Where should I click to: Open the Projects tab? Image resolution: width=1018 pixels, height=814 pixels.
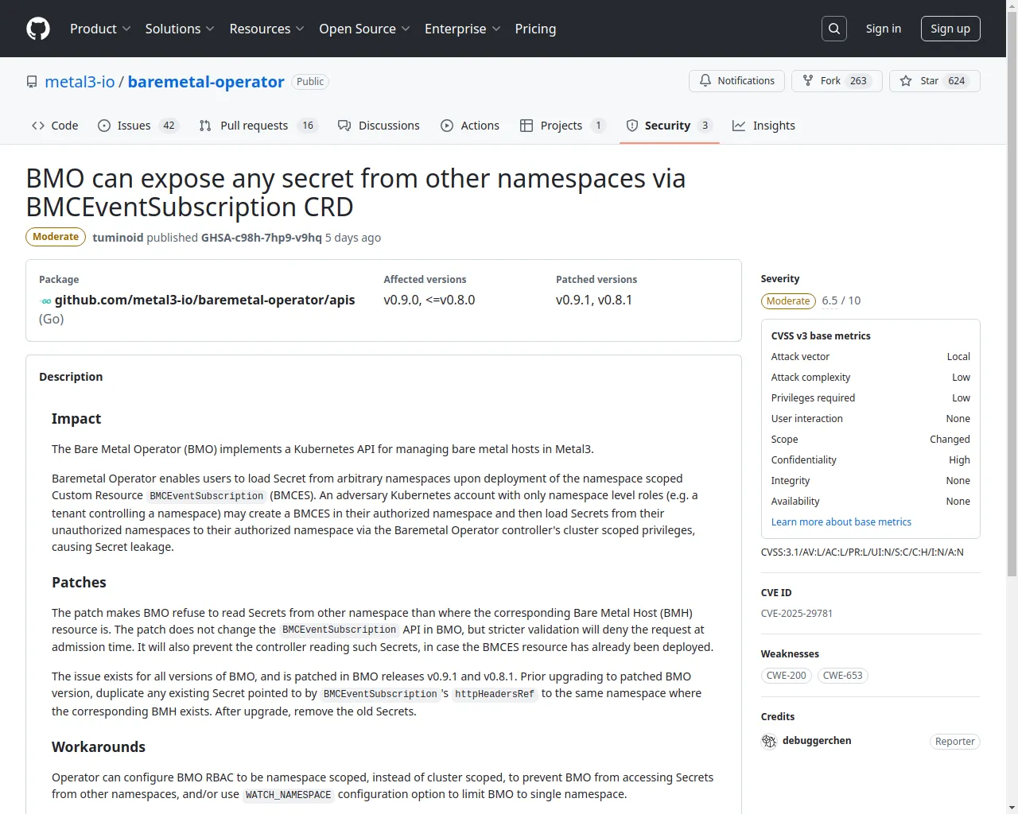[x=563, y=126]
